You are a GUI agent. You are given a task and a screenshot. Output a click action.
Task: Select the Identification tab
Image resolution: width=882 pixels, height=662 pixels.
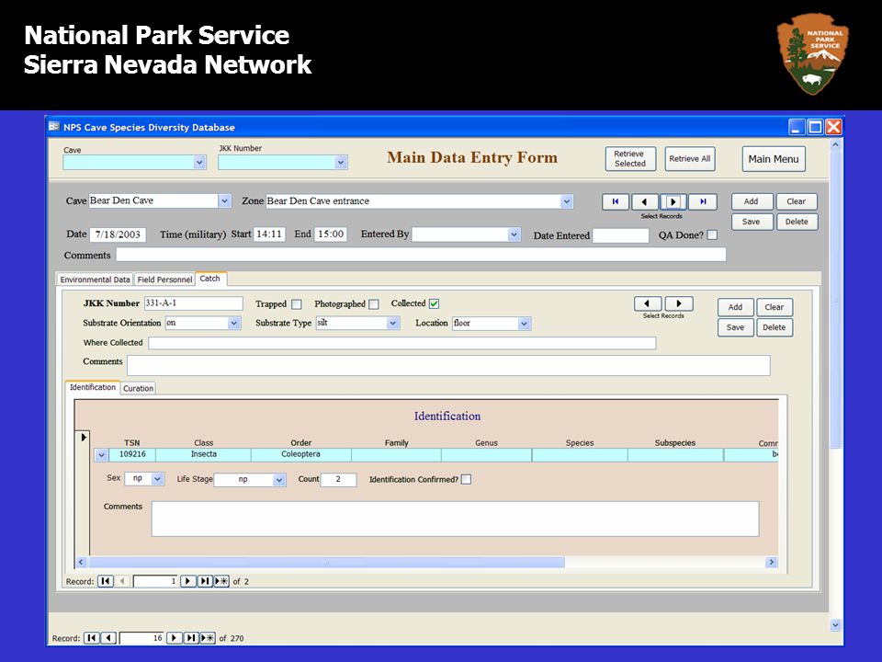(93, 387)
